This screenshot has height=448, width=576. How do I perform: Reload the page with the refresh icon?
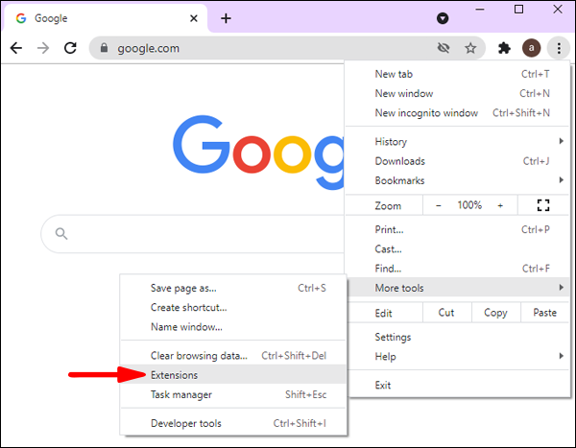click(x=70, y=48)
